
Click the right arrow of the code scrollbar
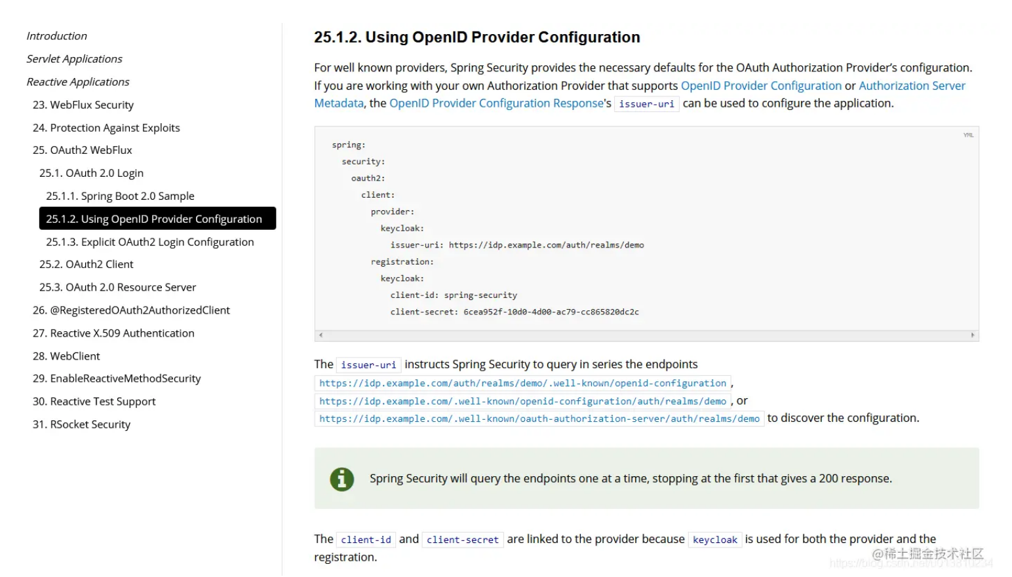973,335
